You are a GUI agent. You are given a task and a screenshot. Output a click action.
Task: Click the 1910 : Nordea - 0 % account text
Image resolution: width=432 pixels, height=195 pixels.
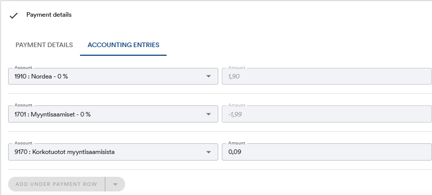click(41, 76)
